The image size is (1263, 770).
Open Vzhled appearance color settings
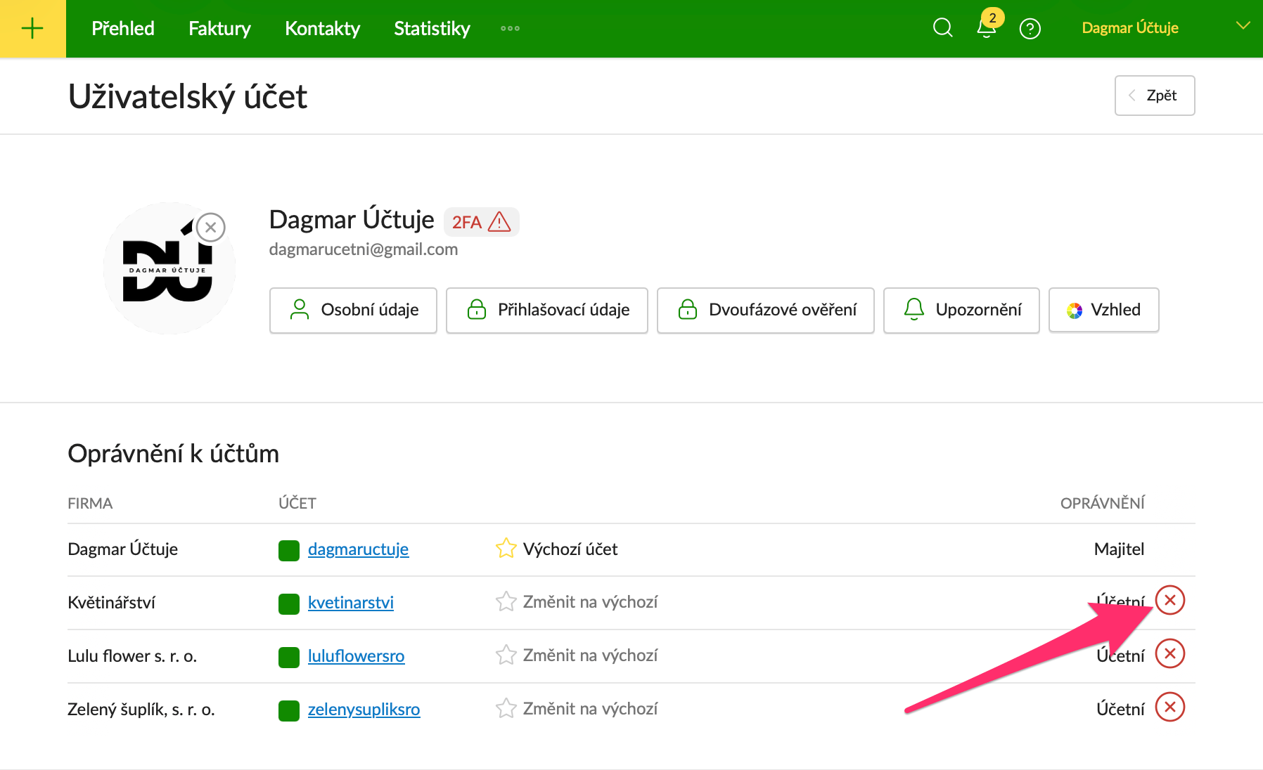(1103, 310)
